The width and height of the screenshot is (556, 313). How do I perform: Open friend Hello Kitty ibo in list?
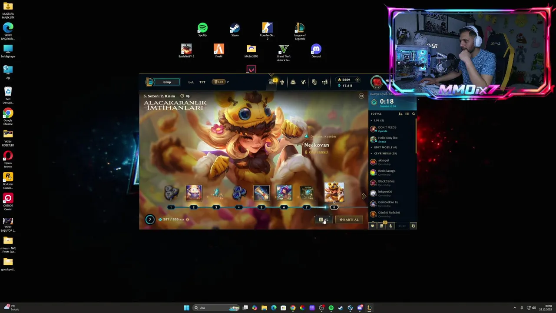tap(392, 140)
